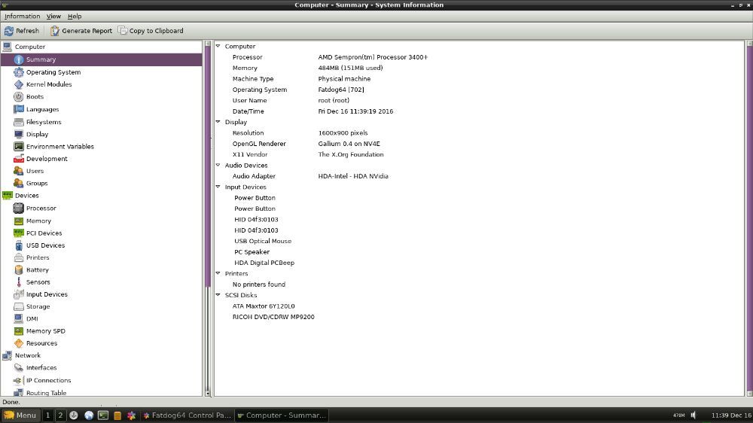The width and height of the screenshot is (753, 423).
Task: Open the Storage drive icon
Action: pyautogui.click(x=19, y=306)
